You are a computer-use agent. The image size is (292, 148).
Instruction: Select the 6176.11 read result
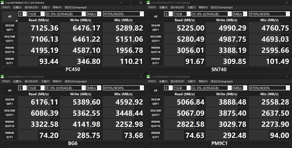coord(39,102)
